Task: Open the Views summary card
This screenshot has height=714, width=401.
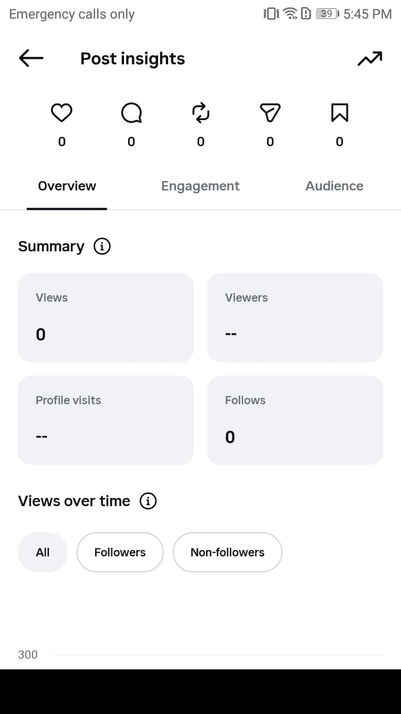Action: (x=106, y=317)
